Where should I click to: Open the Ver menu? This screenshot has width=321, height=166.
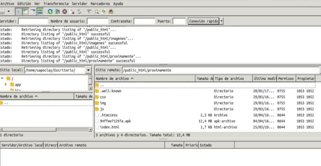(x=37, y=4)
